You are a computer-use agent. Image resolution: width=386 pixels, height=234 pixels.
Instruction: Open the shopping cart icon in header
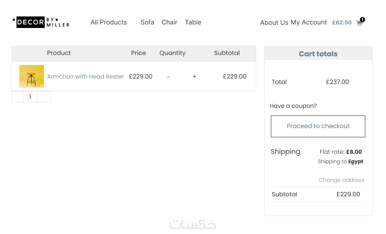tap(359, 23)
